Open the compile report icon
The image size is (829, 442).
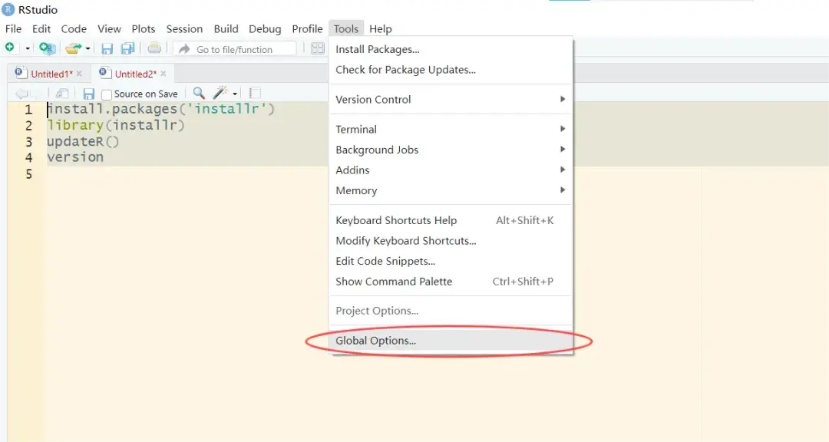pyautogui.click(x=253, y=93)
